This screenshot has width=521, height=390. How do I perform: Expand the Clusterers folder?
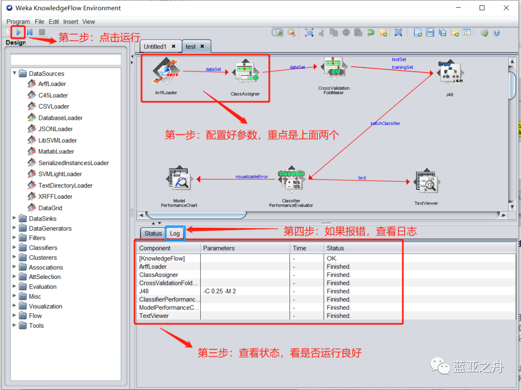[x=14, y=257]
